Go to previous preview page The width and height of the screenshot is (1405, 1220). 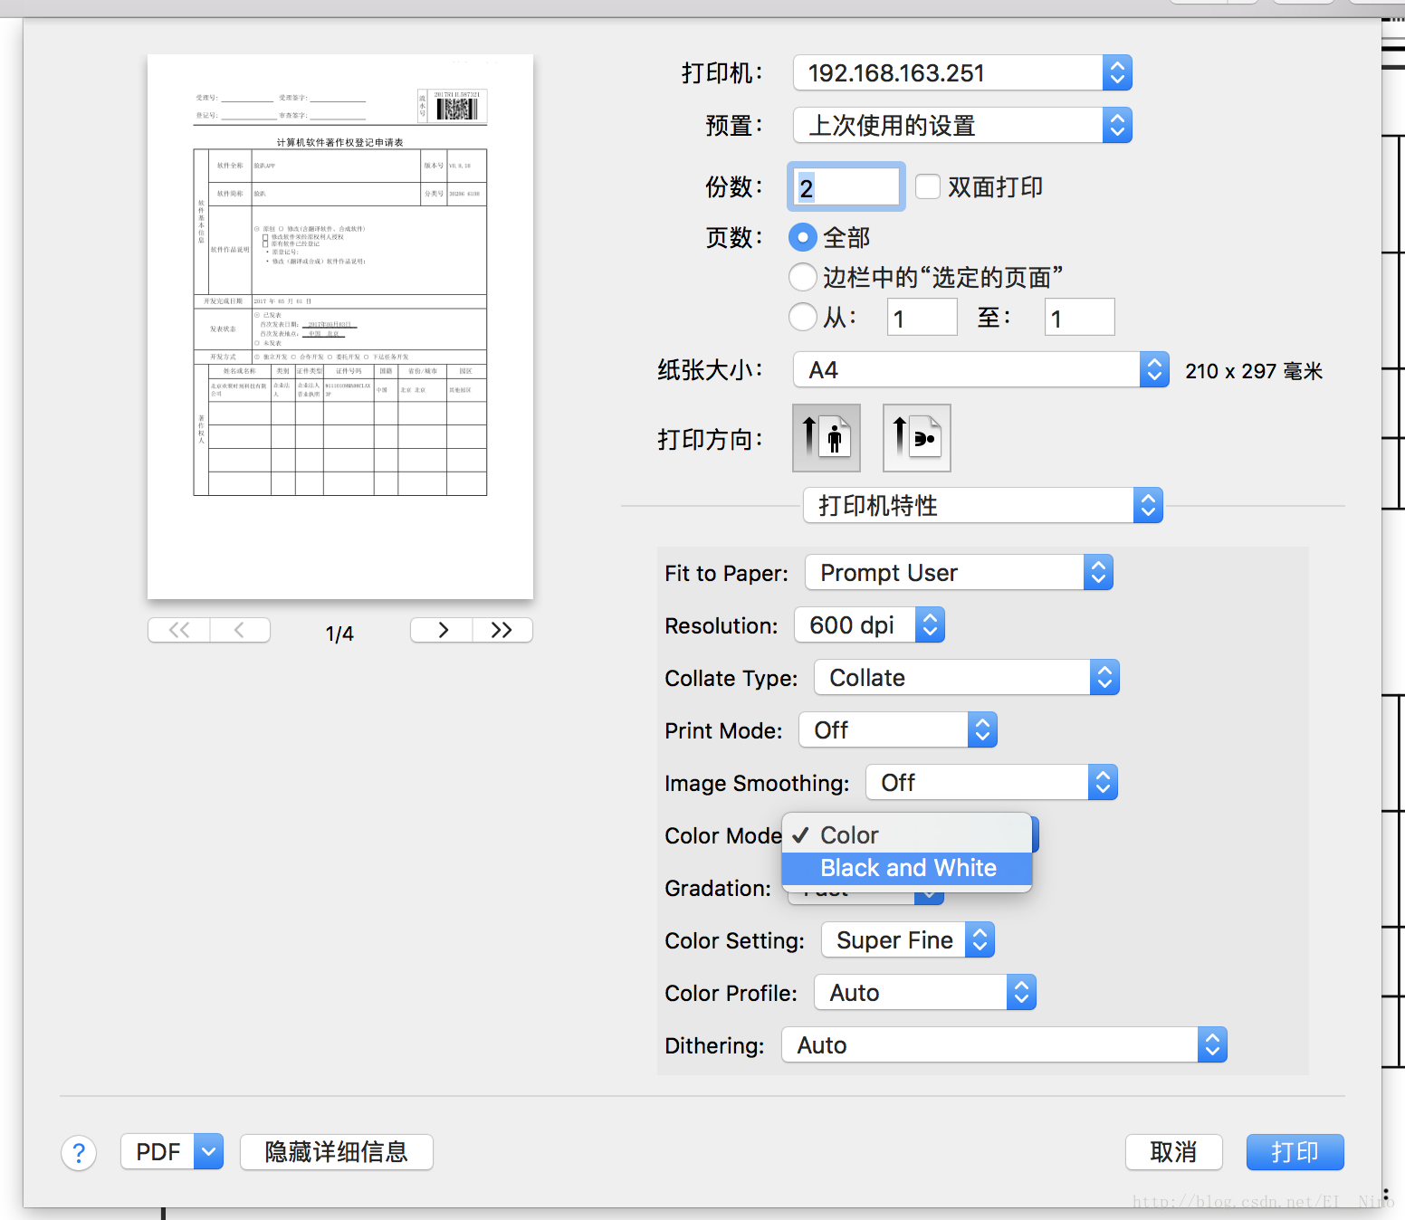240,630
